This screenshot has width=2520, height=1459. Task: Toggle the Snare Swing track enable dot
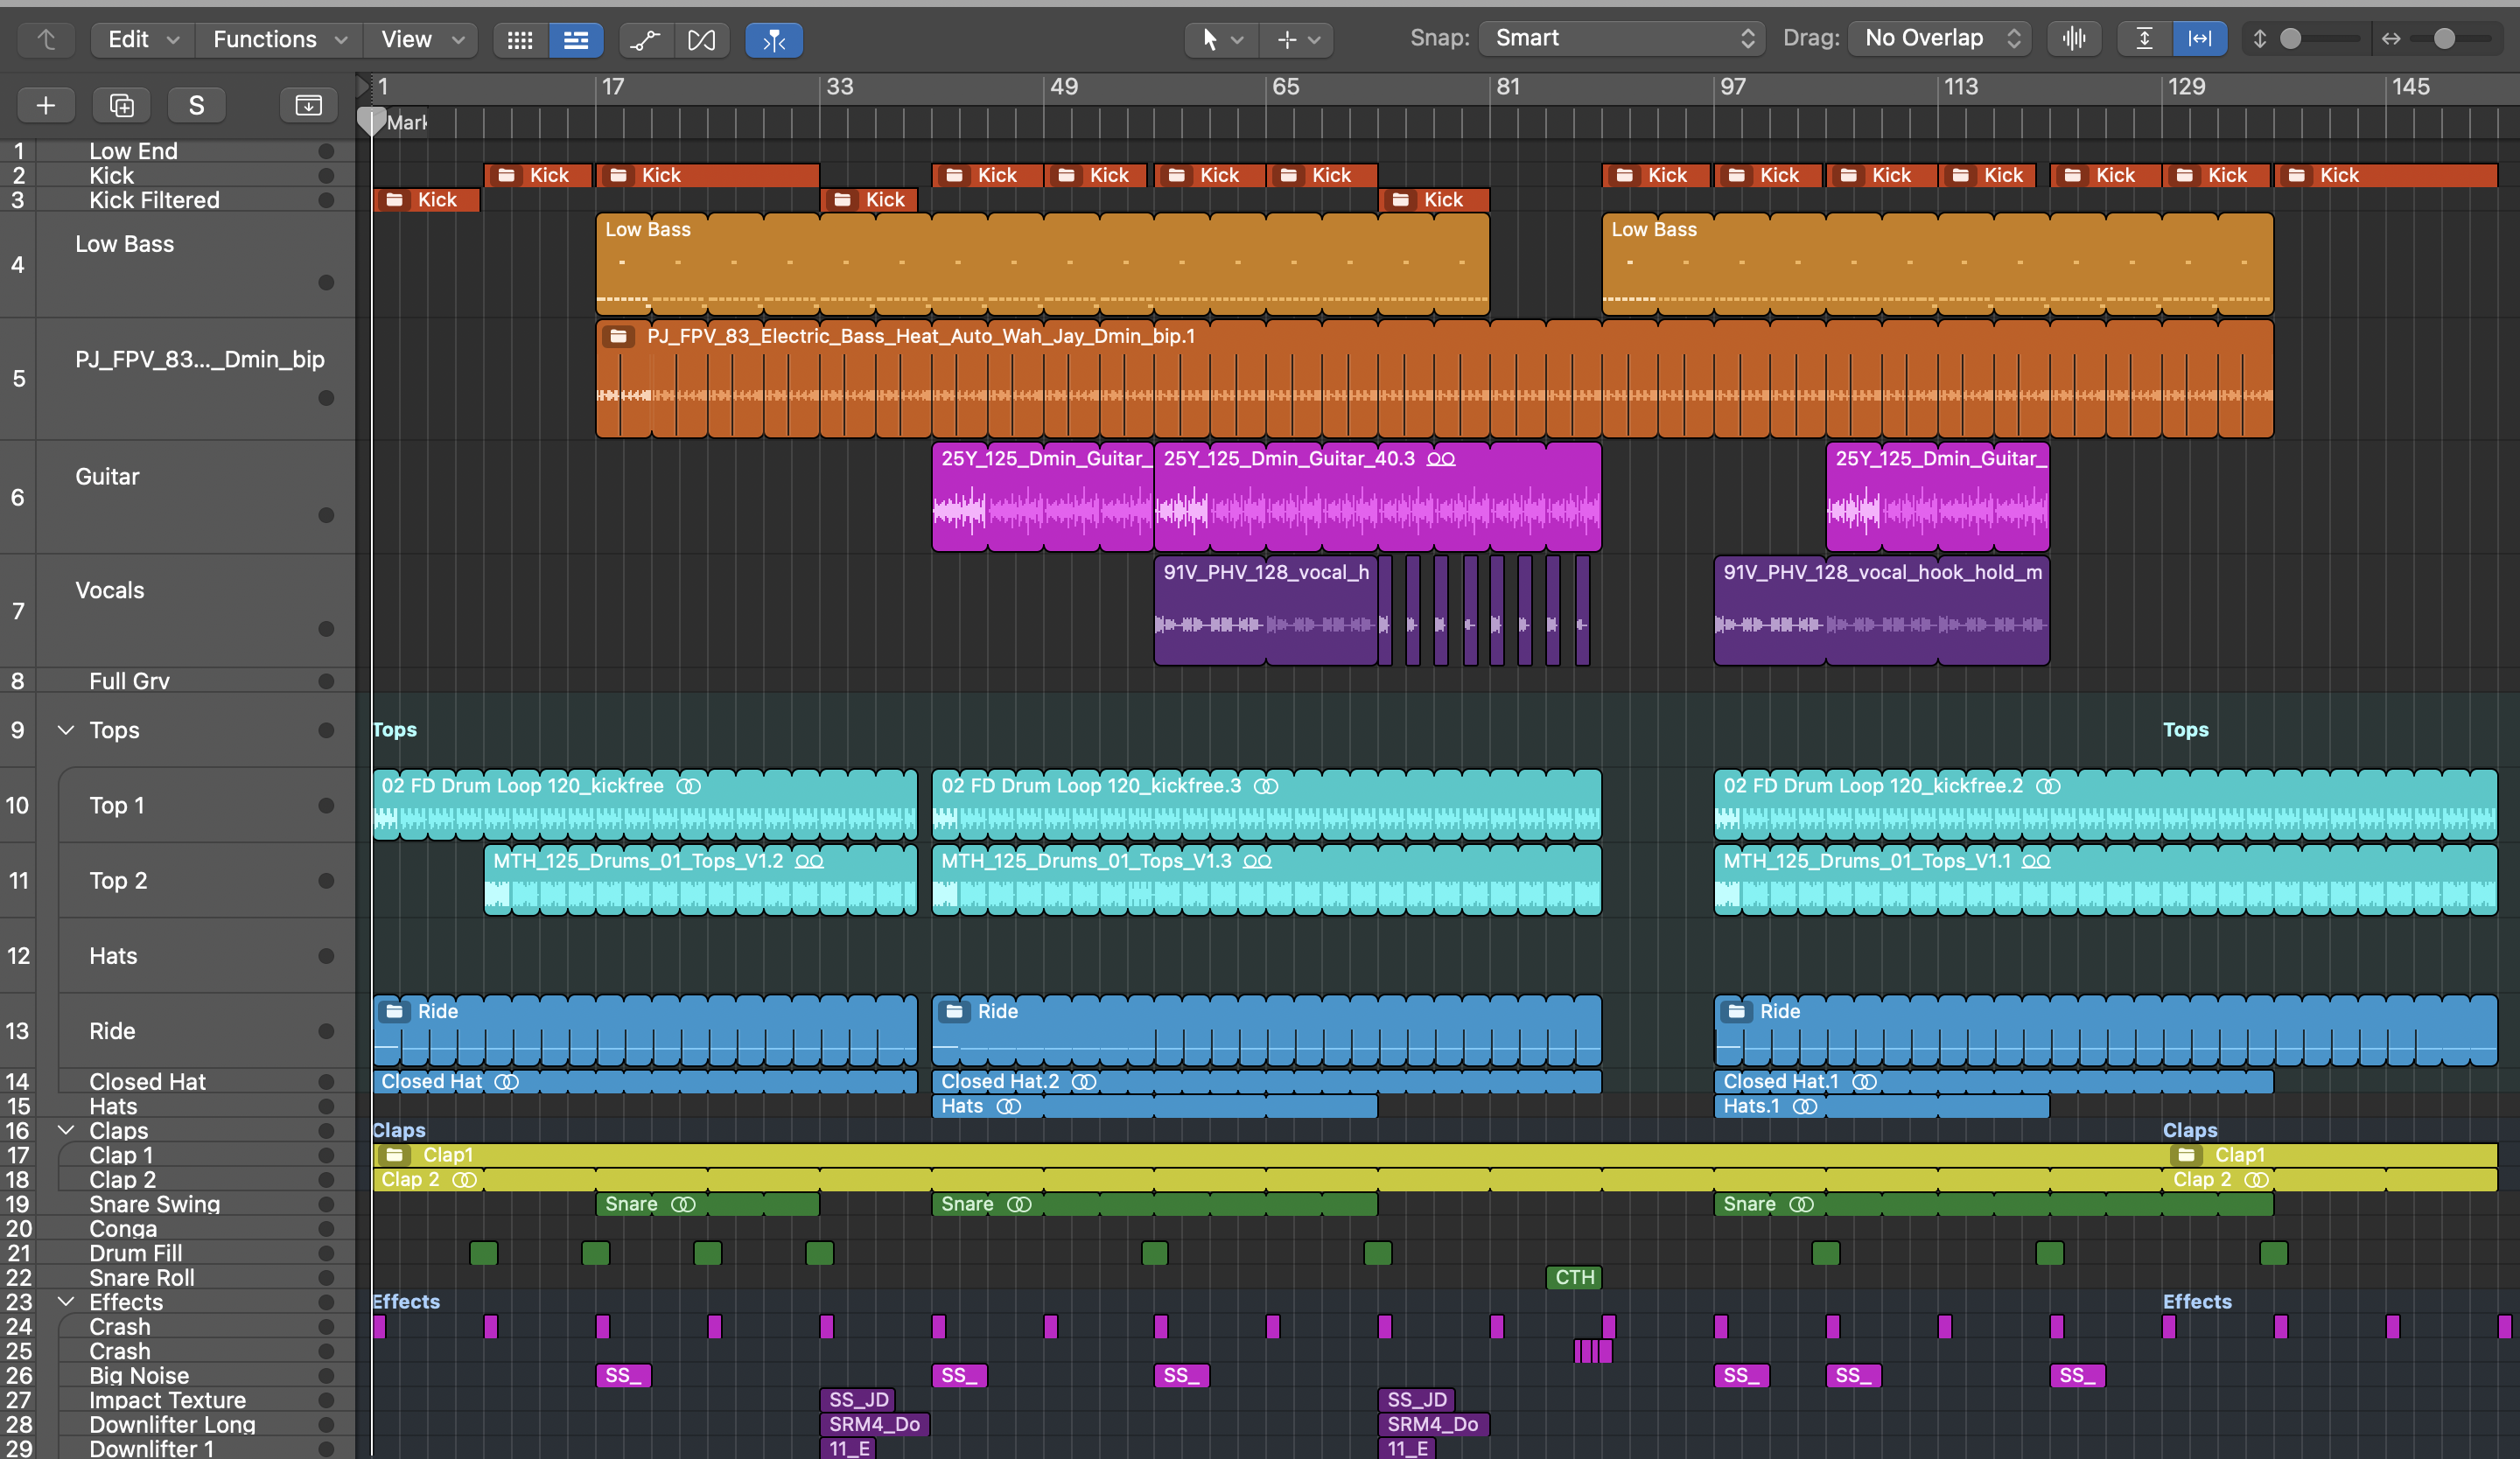click(x=326, y=1204)
